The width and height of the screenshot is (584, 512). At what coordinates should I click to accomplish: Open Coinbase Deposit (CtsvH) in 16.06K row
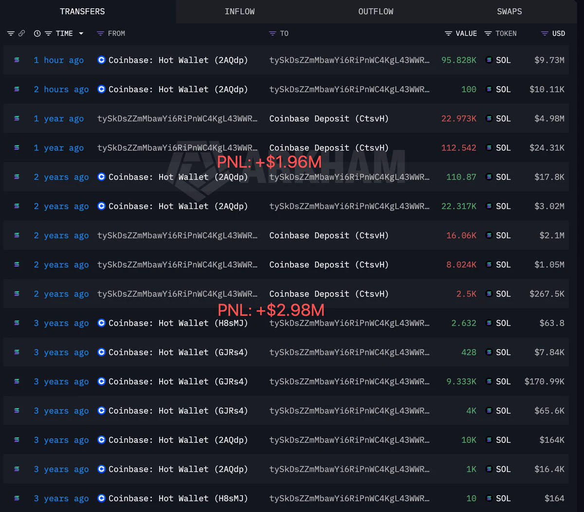[x=329, y=235]
